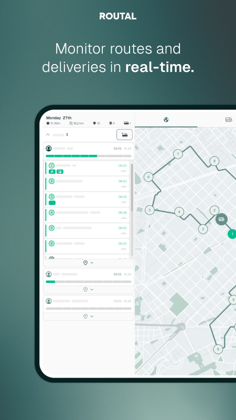Click the third route's all-gray progress bar
Image resolution: width=236 pixels, height=420 pixels.
pos(89,309)
